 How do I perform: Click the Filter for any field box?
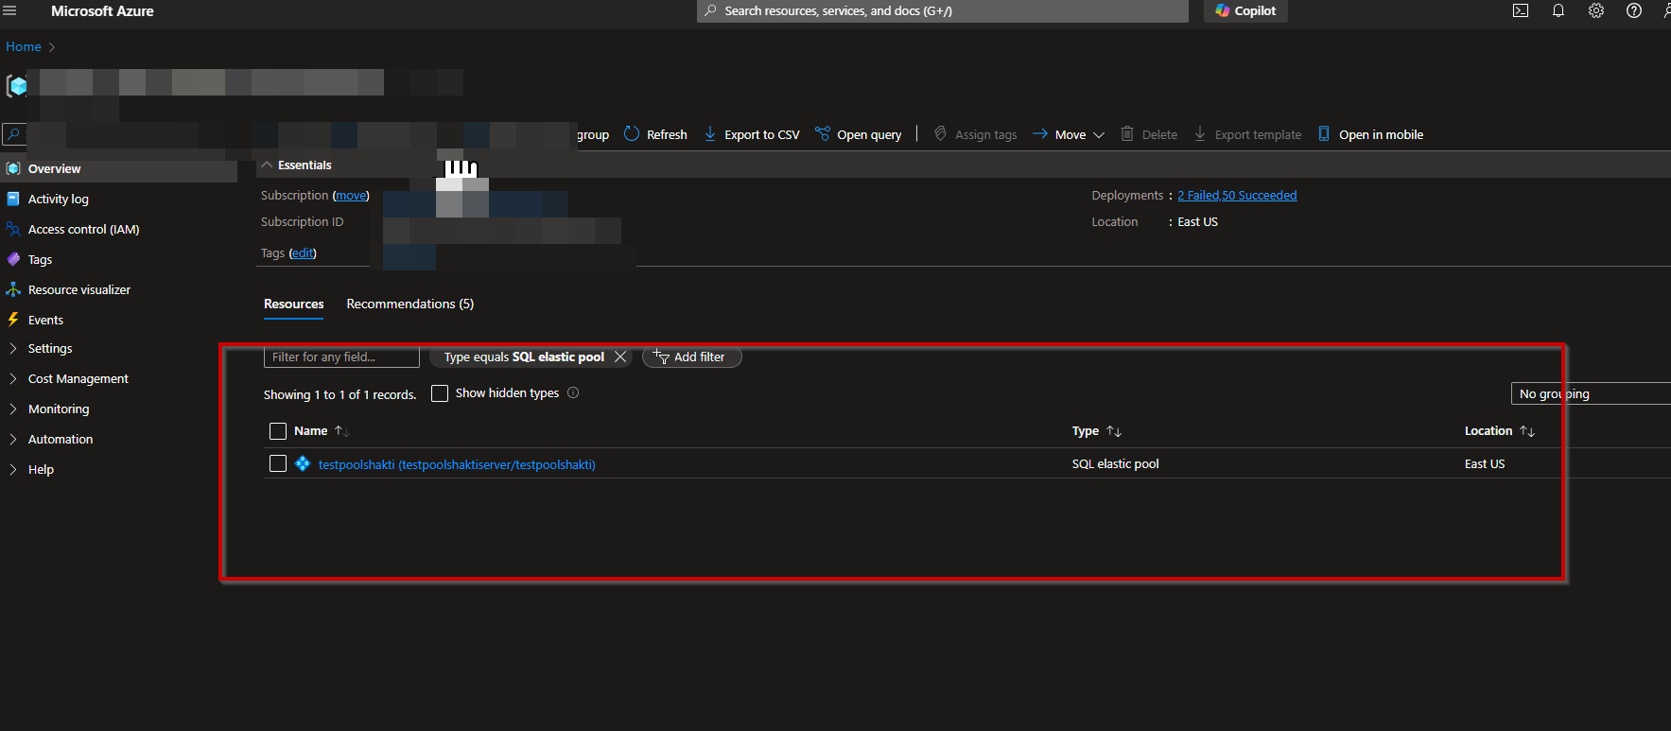[x=341, y=357]
